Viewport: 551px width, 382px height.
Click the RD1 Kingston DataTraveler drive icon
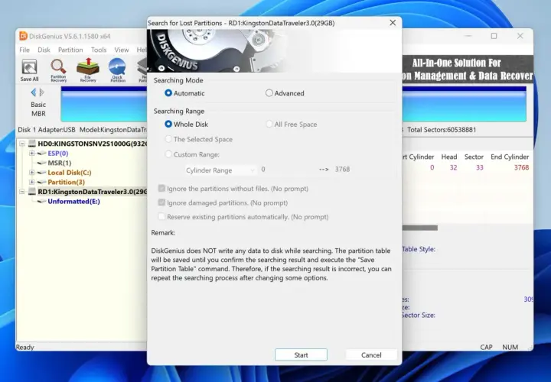[32, 192]
